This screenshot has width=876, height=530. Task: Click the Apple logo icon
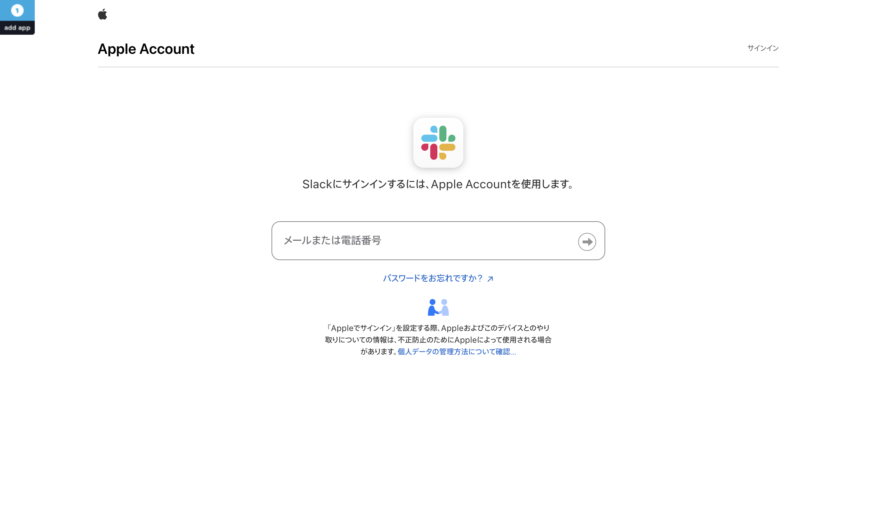pos(103,14)
